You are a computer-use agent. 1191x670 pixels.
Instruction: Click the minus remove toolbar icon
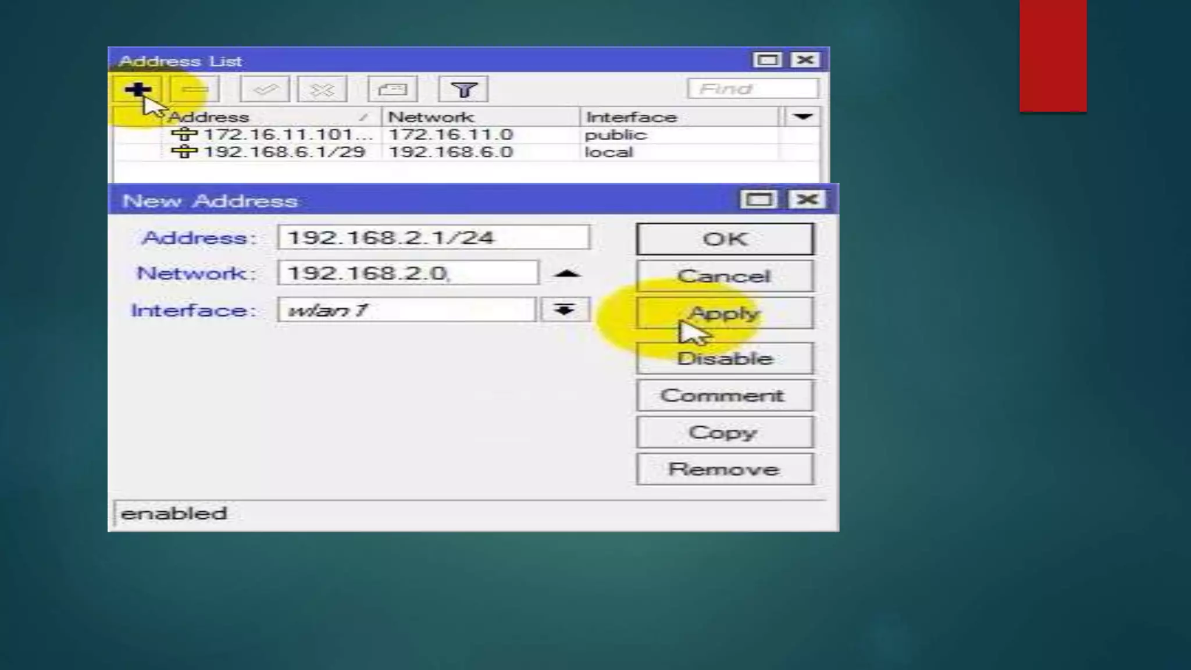[x=195, y=90]
